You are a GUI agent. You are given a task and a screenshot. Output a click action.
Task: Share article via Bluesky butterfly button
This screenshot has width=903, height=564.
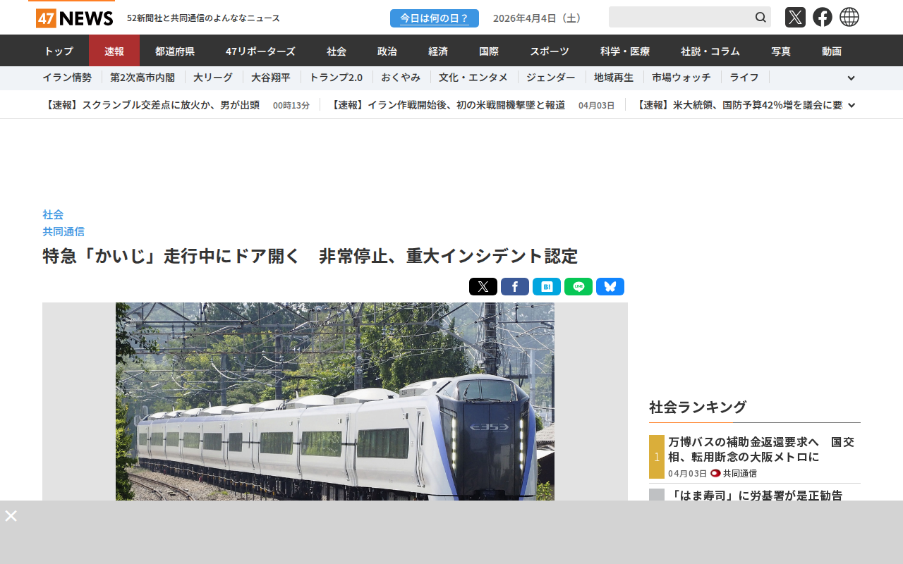tap(610, 287)
